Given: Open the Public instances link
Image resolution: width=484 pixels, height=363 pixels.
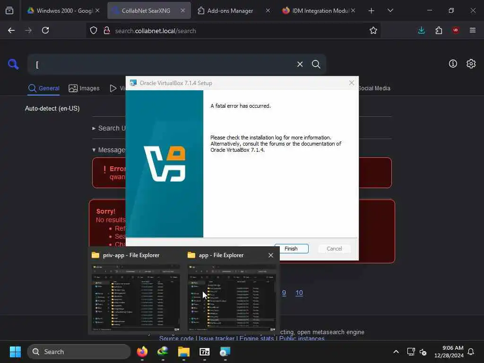Looking at the screenshot, I should click(x=302, y=338).
